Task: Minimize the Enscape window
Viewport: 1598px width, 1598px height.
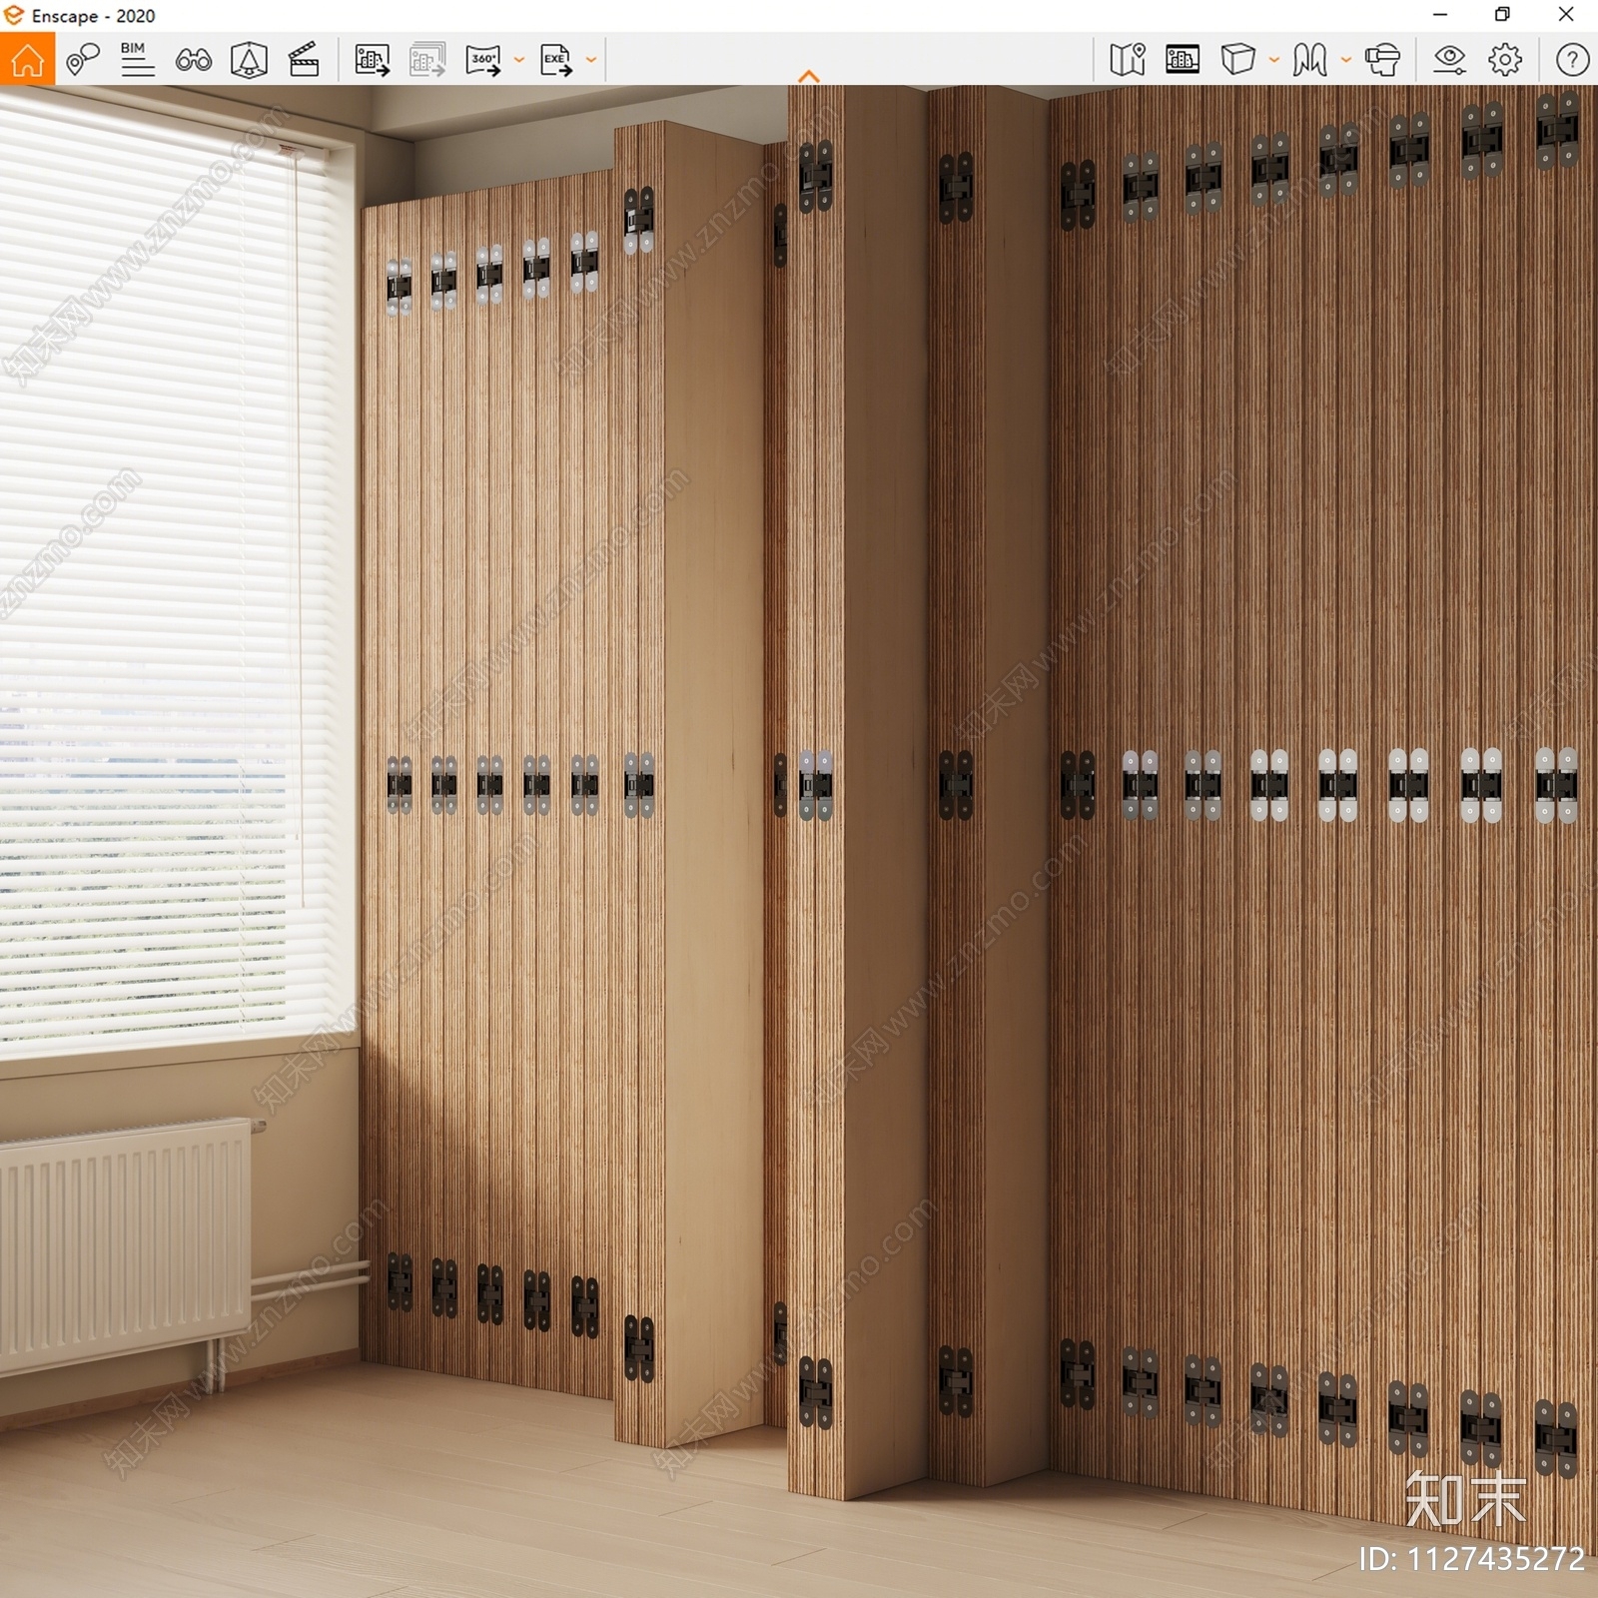Action: click(1439, 15)
